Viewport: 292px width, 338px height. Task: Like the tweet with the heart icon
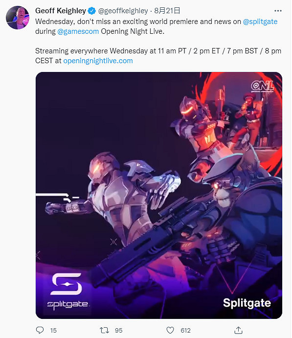pos(170,330)
